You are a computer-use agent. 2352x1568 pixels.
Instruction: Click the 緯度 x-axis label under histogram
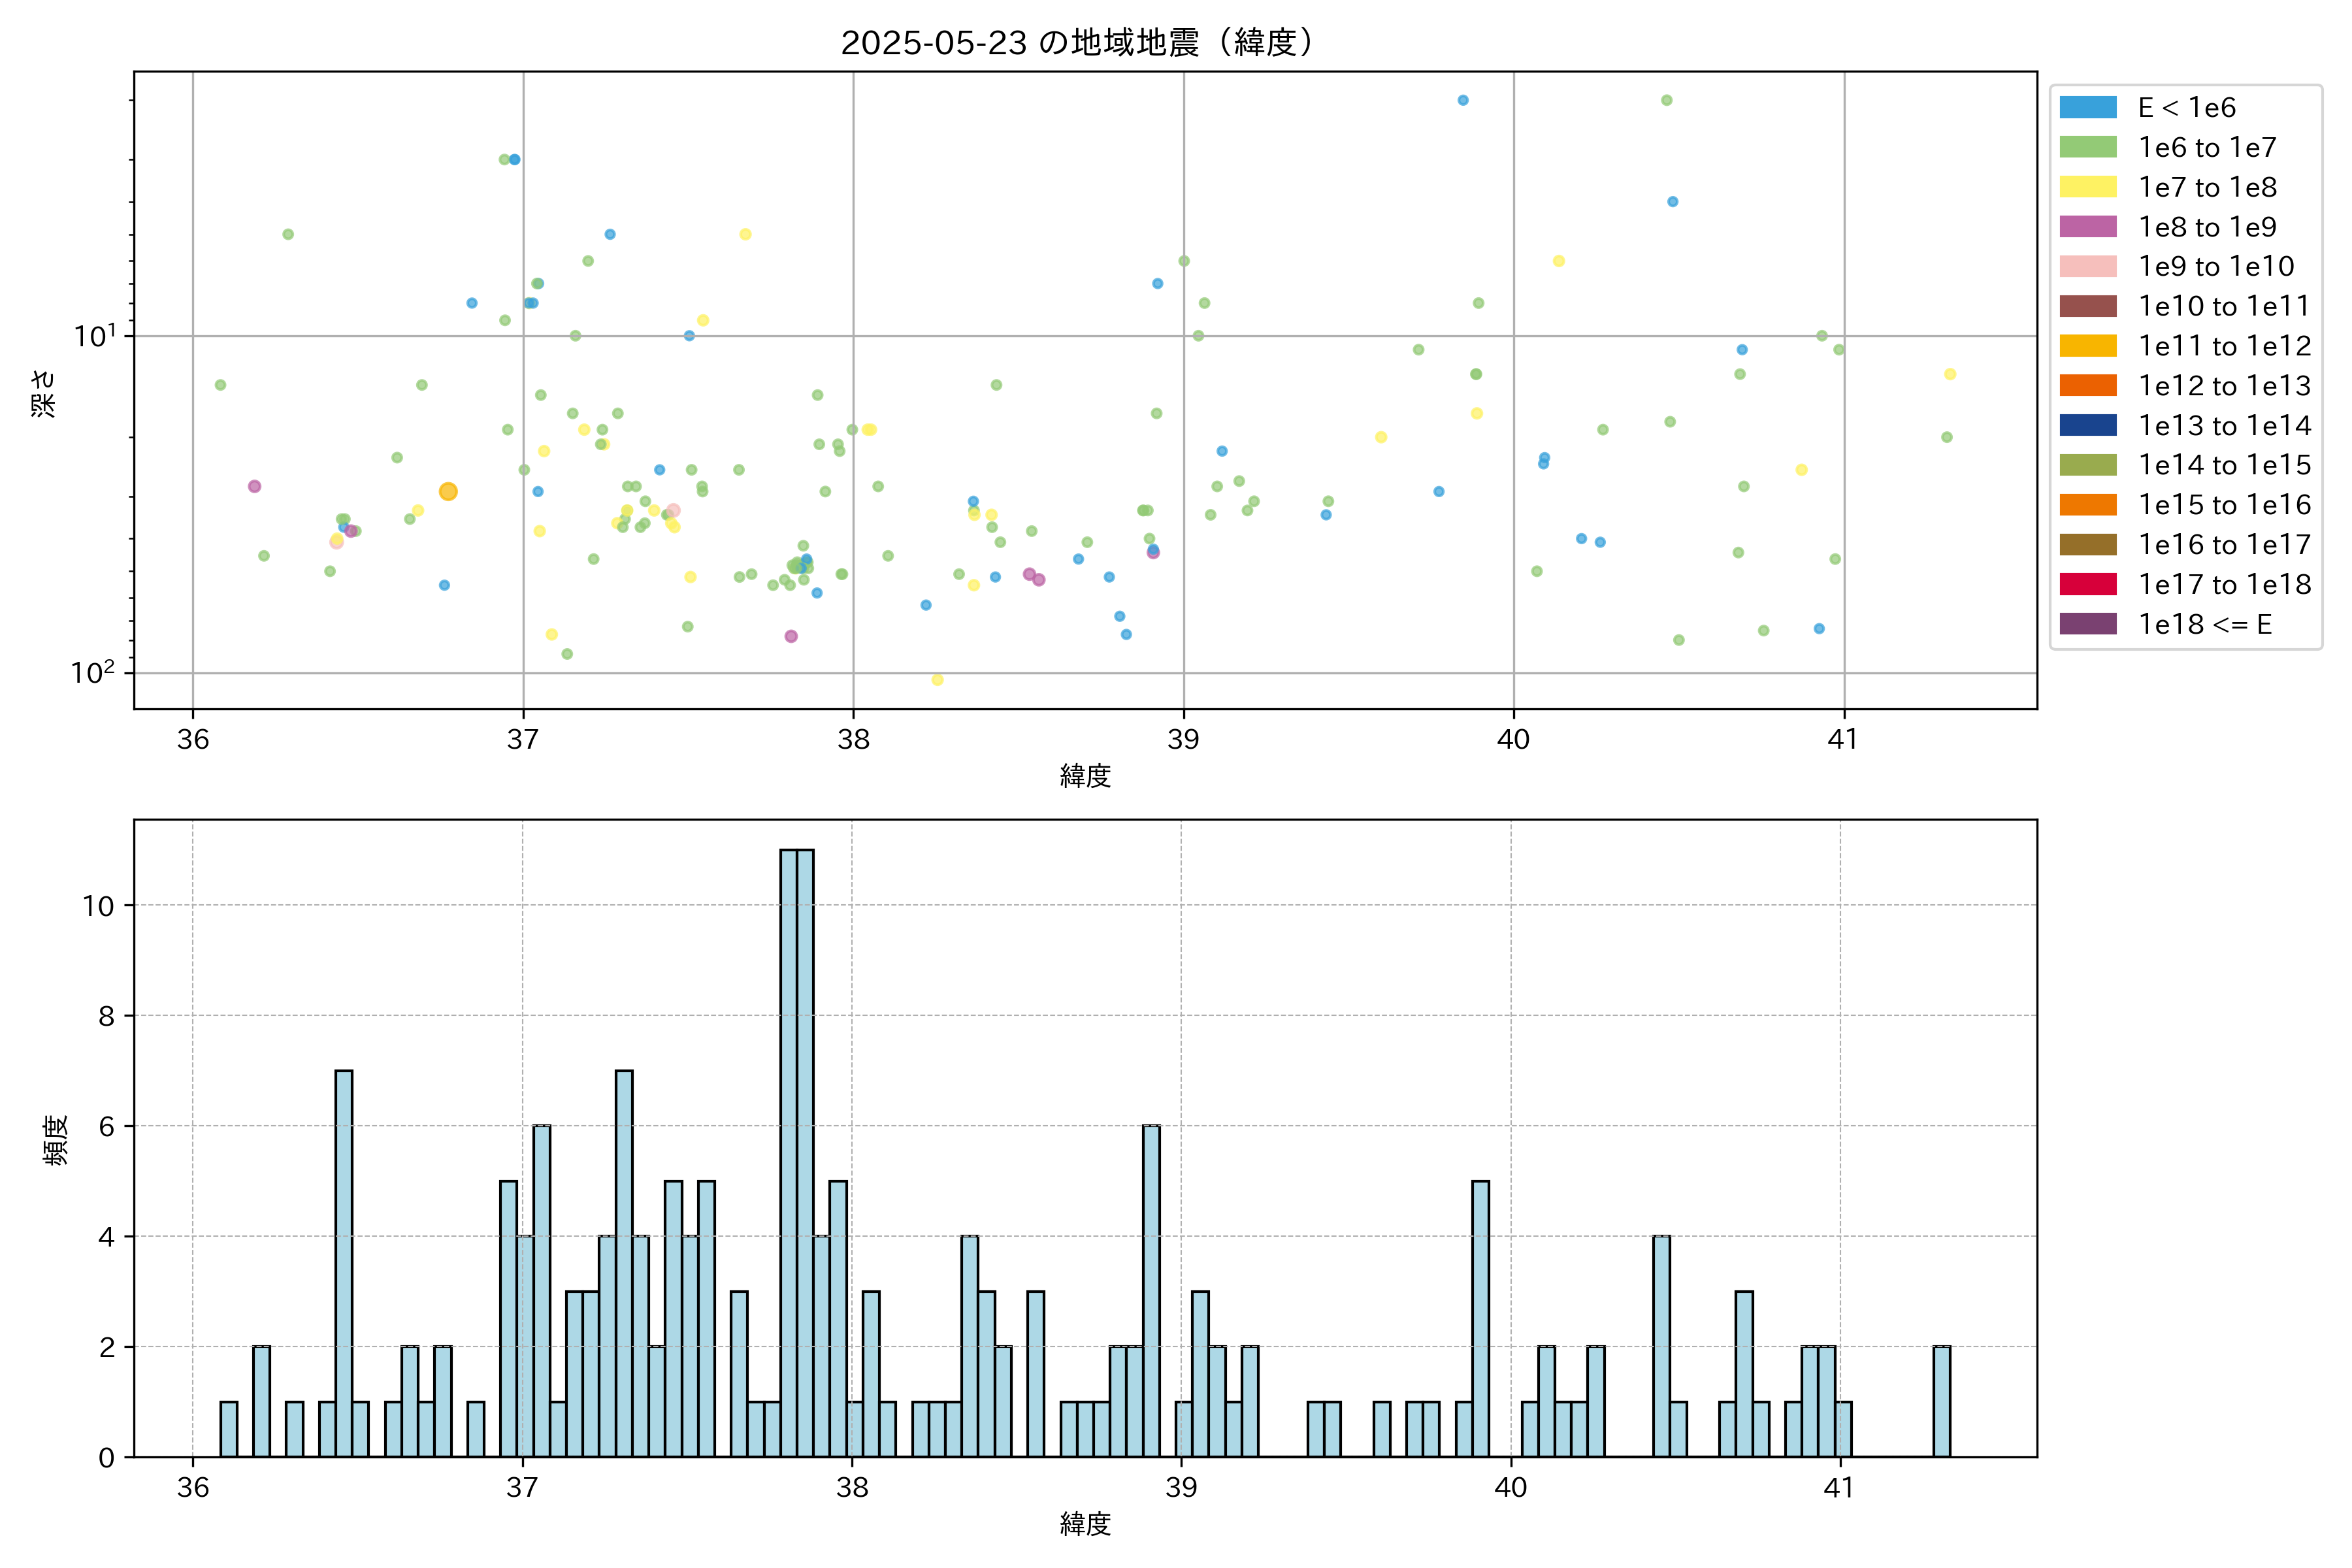pyautogui.click(x=1085, y=1524)
